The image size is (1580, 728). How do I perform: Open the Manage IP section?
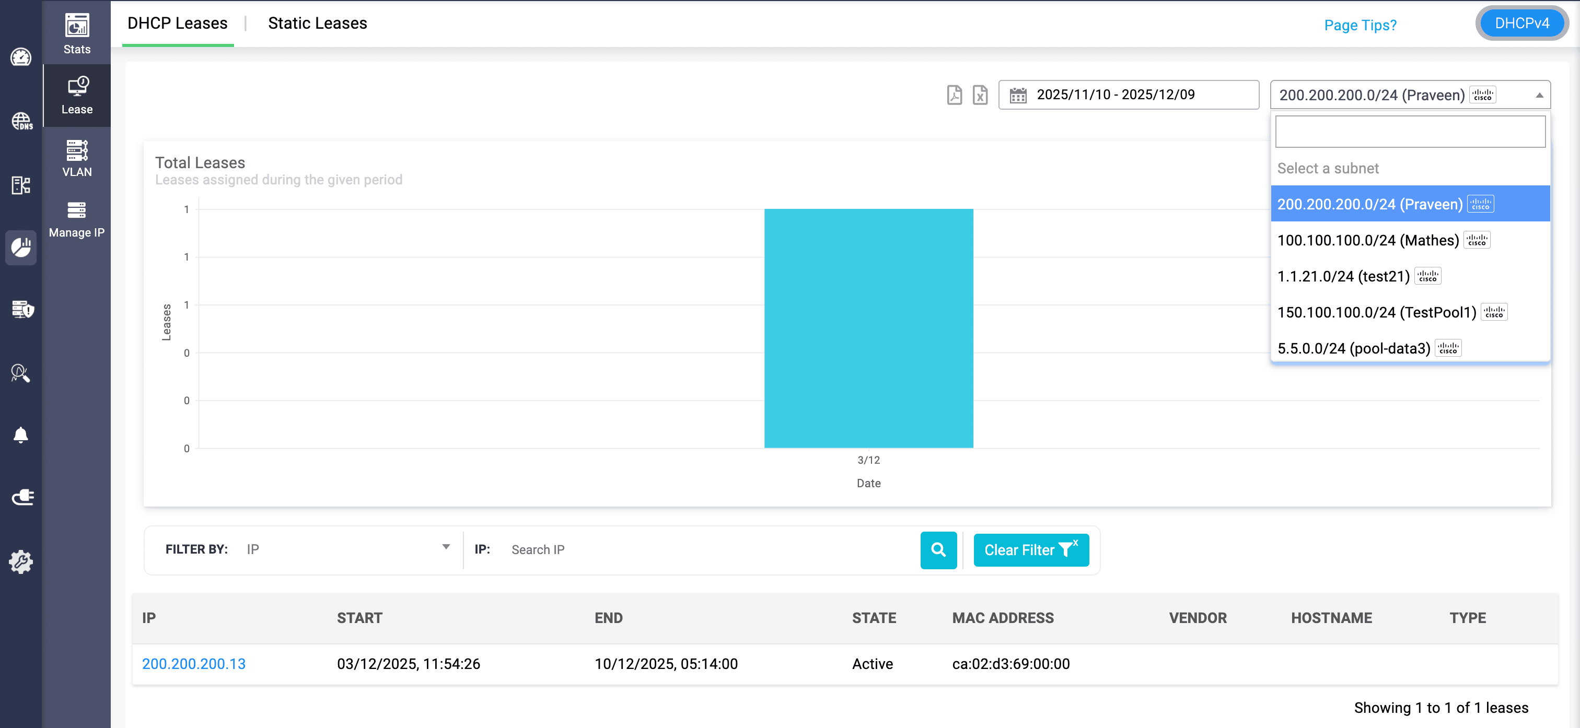point(77,219)
